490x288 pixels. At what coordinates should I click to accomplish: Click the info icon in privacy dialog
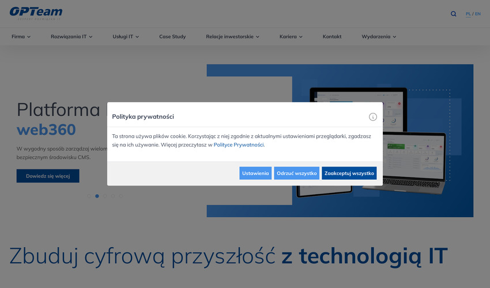point(373,117)
